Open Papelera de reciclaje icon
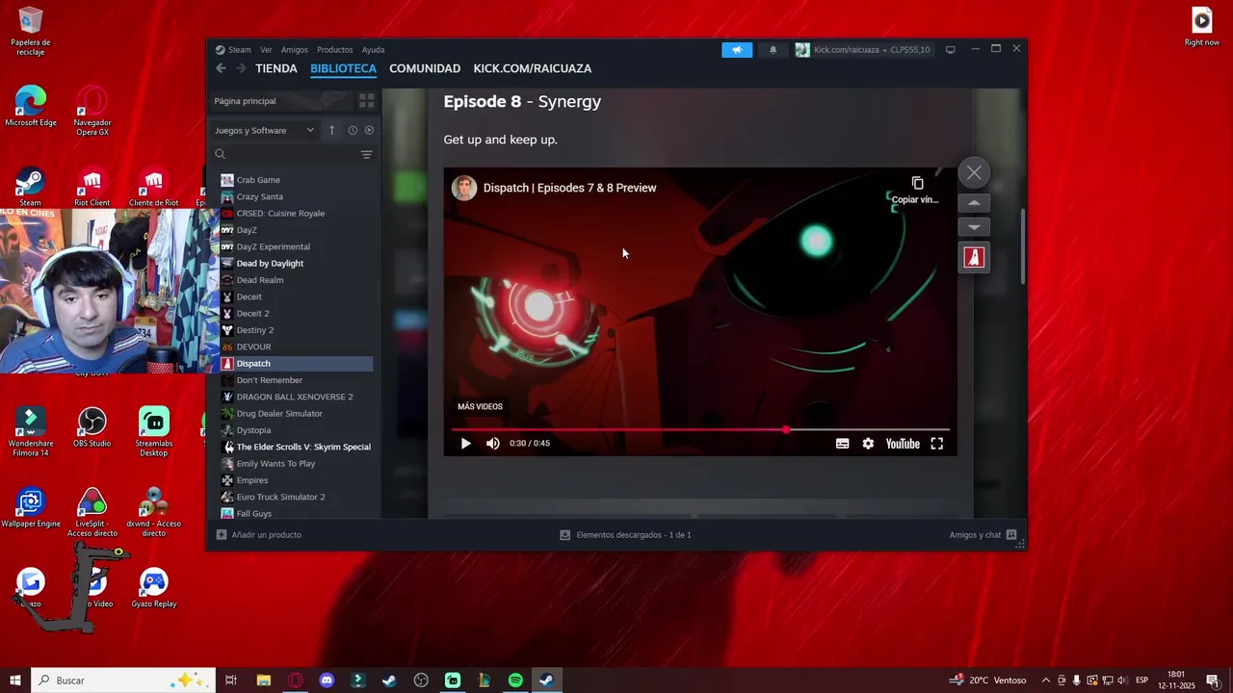This screenshot has height=693, width=1233. [31, 31]
